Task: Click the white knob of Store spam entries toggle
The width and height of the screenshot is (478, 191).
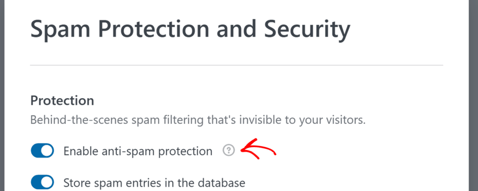Action: tap(47, 183)
